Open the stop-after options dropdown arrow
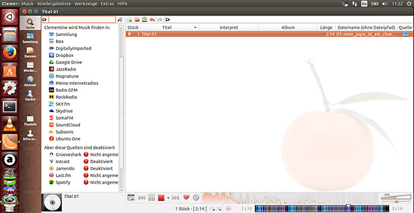Image resolution: width=414 pixels, height=213 pixels. click(168, 198)
